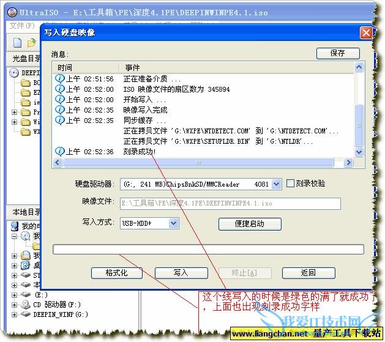The image size is (385, 342).
Task: Select the 开始写入 message row
Action: point(203,100)
